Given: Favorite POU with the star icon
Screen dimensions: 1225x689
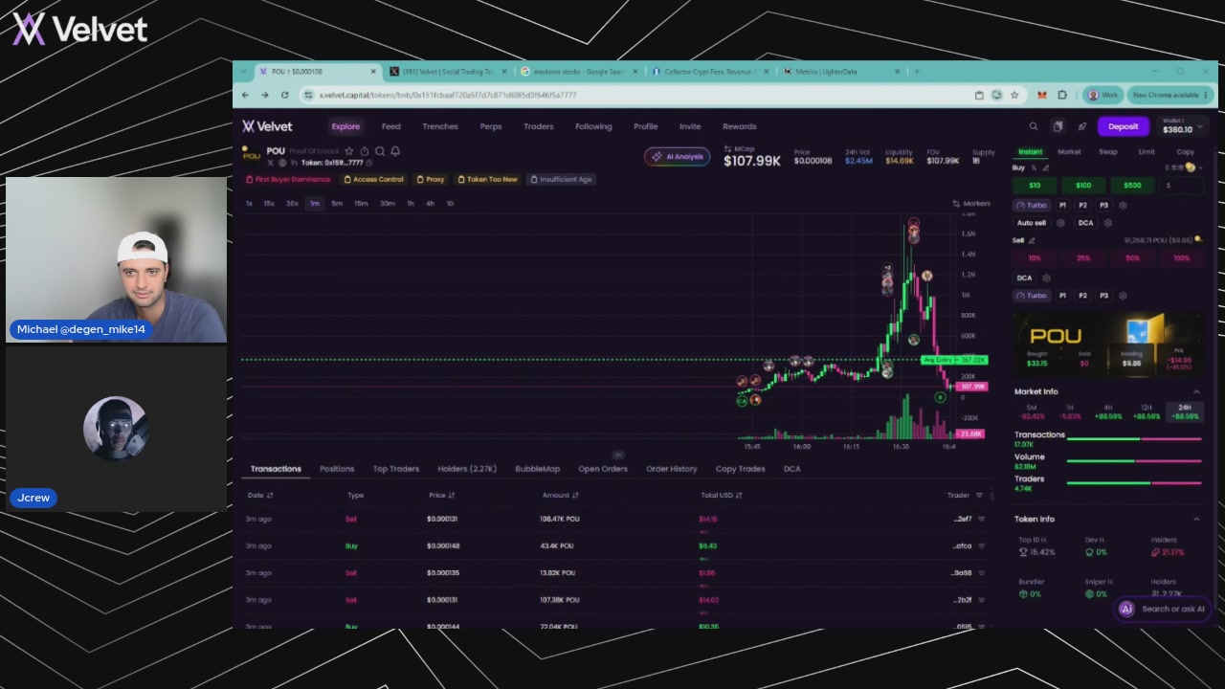Looking at the screenshot, I should pos(349,151).
